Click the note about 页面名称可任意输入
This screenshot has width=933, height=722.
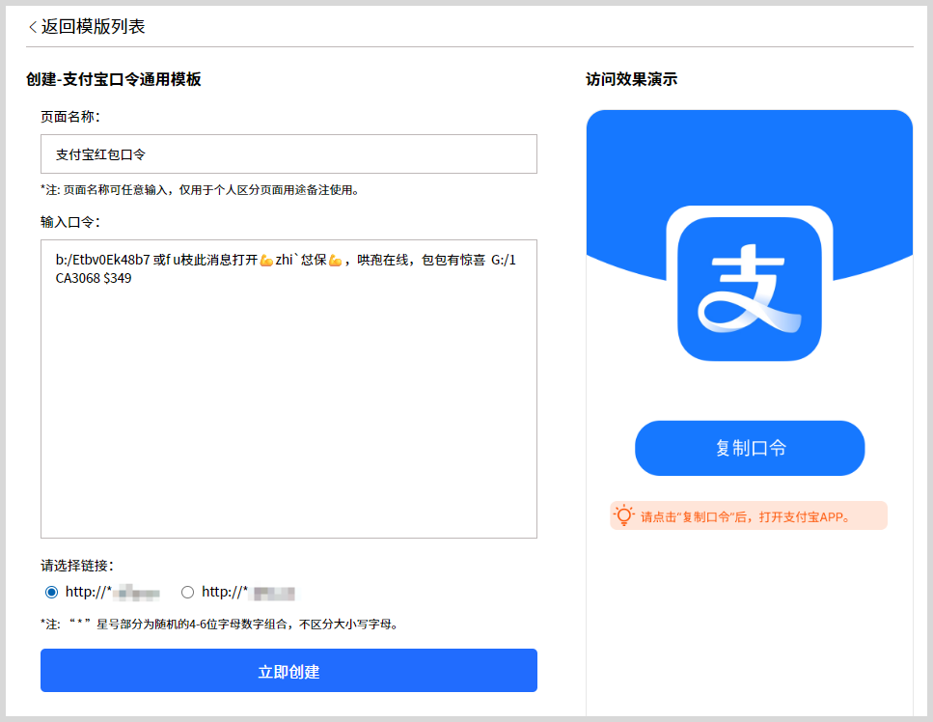pyautogui.click(x=200, y=190)
